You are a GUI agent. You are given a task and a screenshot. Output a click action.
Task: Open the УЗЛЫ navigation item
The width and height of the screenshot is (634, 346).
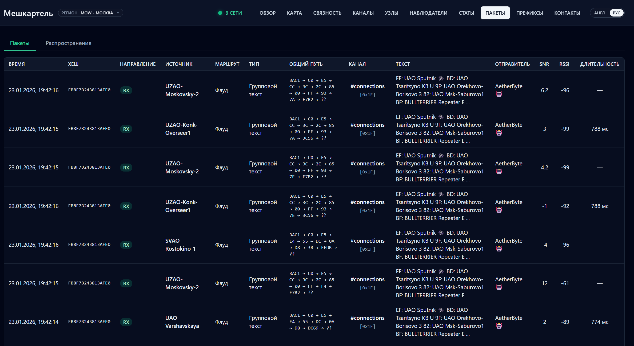(391, 13)
